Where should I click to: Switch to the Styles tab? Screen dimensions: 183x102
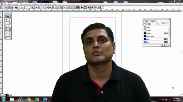147,21
